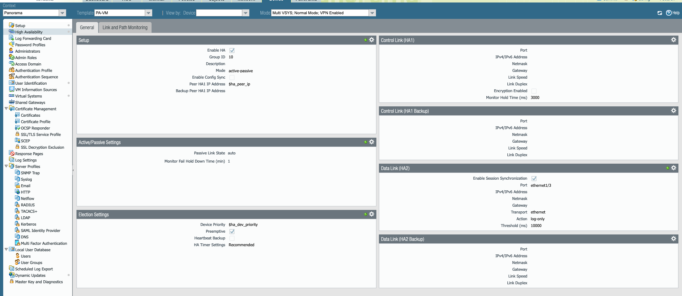Open Election Settings gear icon
Image resolution: width=682 pixels, height=296 pixels.
(371, 214)
